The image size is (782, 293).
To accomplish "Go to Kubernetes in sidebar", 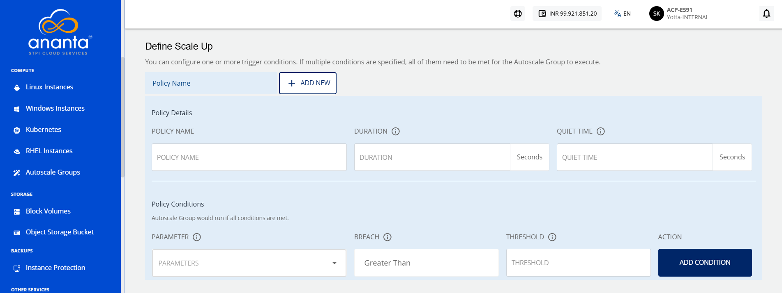I will click(44, 130).
